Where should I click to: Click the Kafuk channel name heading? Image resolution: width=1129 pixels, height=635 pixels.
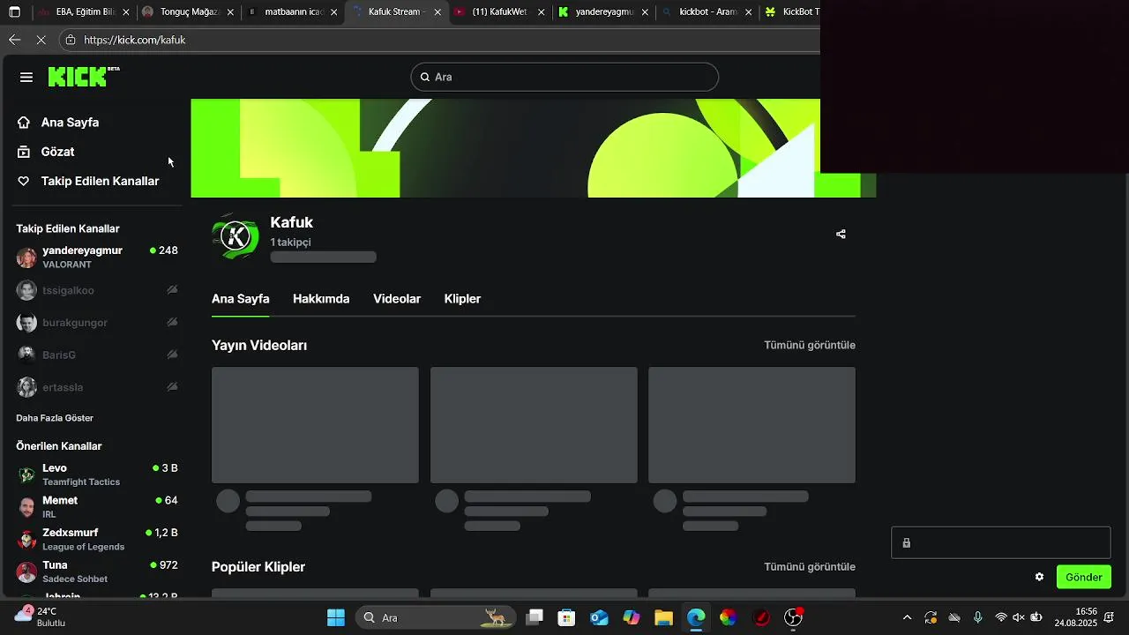tap(291, 223)
